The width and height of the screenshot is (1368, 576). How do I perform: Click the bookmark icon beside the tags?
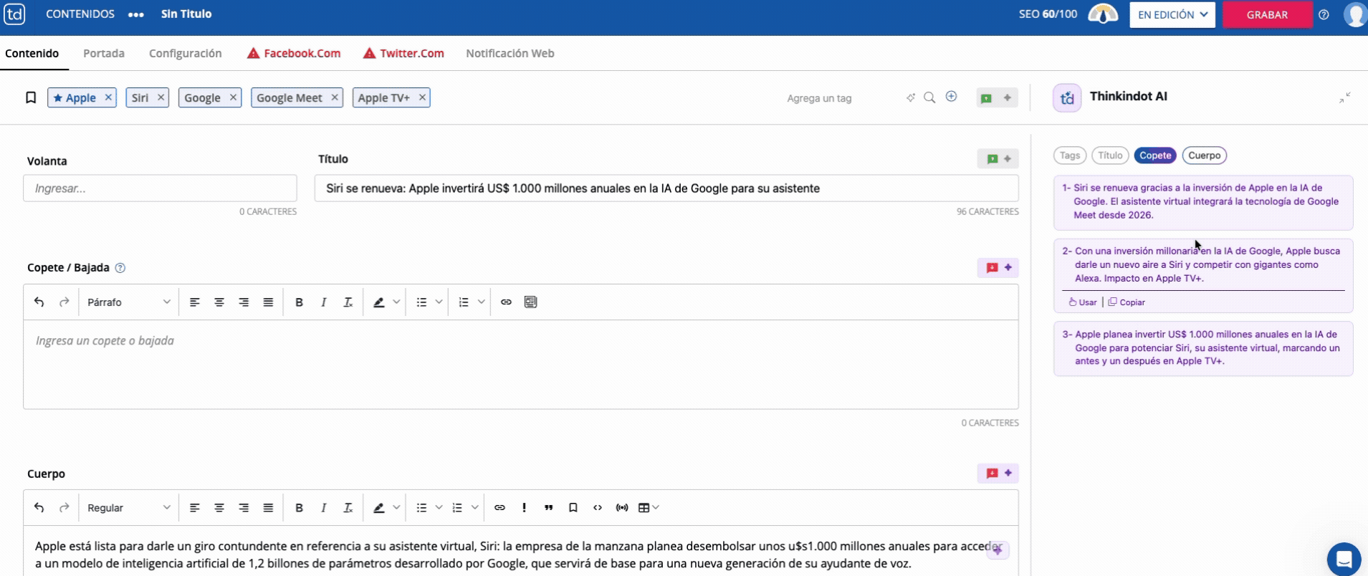coord(31,97)
